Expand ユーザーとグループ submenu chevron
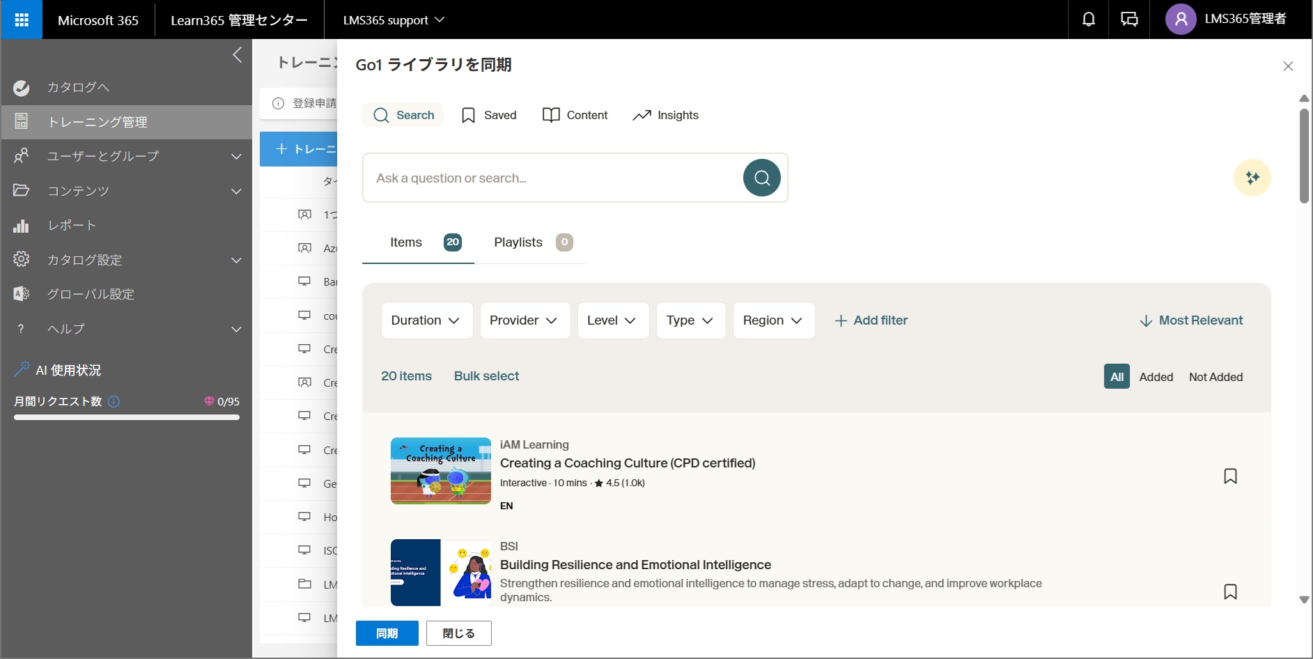This screenshot has height=659, width=1313. coord(237,157)
